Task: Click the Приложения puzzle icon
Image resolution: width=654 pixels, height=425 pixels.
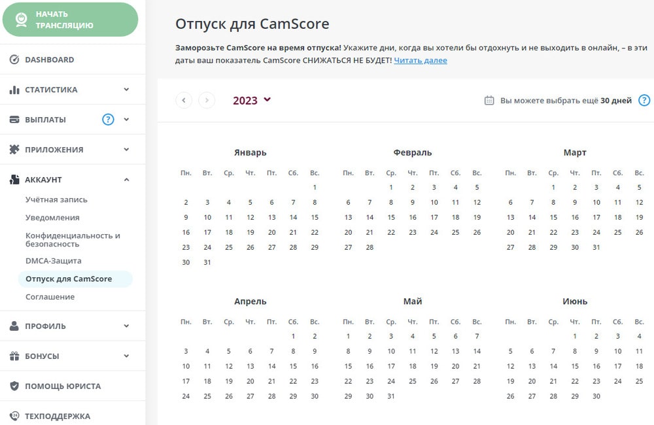Action: click(x=14, y=149)
